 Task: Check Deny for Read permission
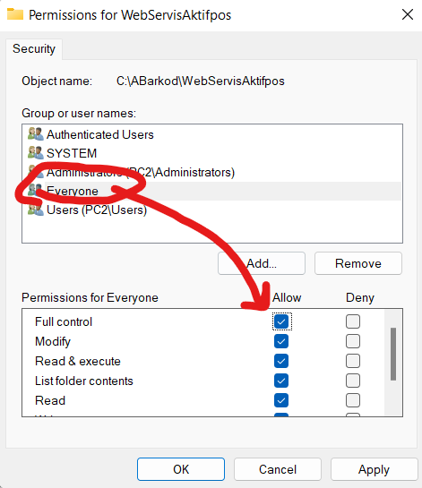coord(353,400)
